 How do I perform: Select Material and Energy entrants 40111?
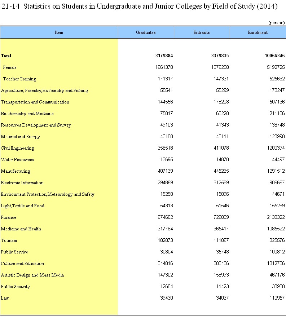223,136
